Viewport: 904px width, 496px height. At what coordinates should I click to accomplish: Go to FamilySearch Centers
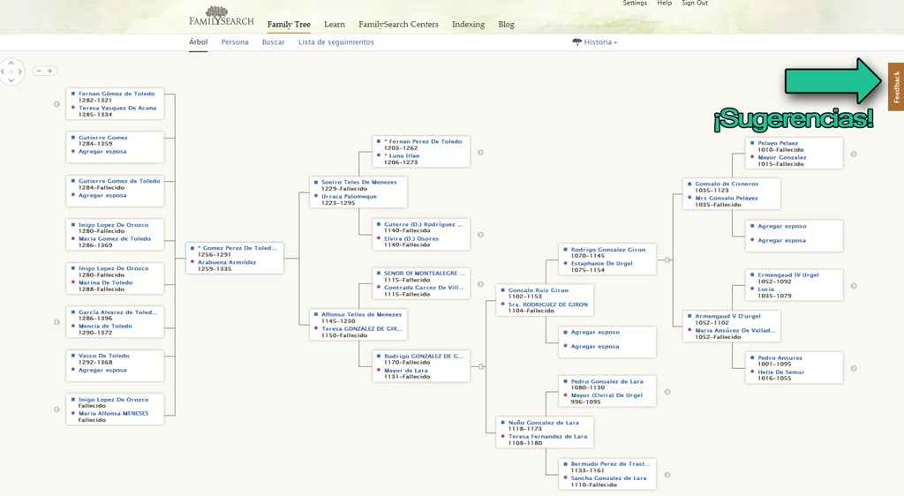(398, 24)
